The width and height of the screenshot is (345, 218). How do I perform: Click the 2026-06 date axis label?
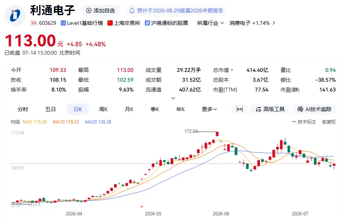click(221, 214)
